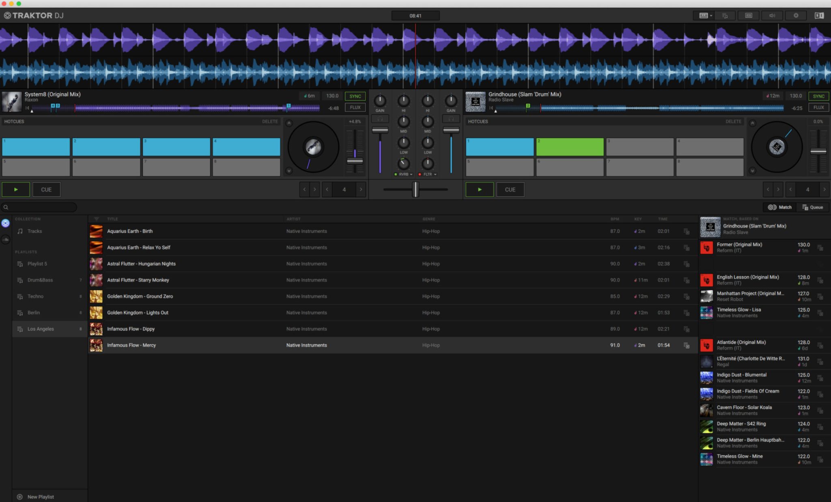Image resolution: width=831 pixels, height=502 pixels.
Task: Click the Native Instruments logo at top right
Action: pyautogui.click(x=819, y=15)
